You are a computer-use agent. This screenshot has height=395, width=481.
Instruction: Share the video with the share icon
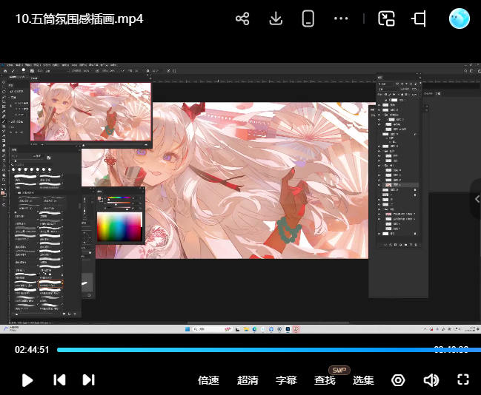click(x=242, y=18)
